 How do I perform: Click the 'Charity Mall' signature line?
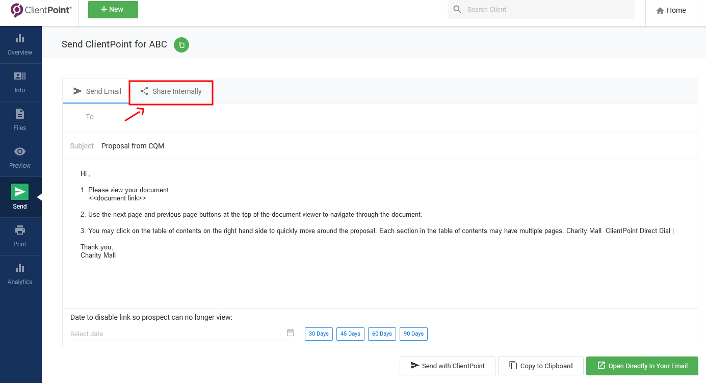[x=98, y=256]
